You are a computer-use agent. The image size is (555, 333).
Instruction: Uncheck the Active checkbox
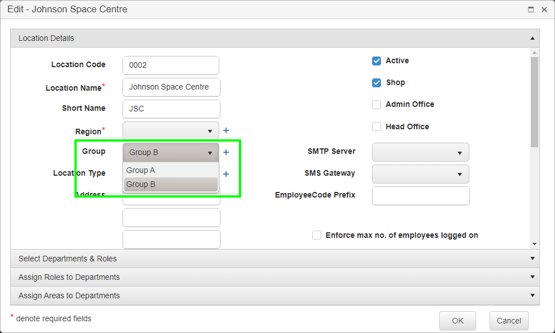[377, 61]
